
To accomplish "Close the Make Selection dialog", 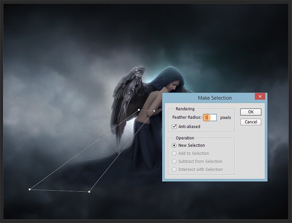I will click(x=260, y=97).
